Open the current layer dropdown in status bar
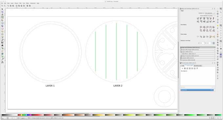The width and height of the screenshot is (223, 120). 24,118
